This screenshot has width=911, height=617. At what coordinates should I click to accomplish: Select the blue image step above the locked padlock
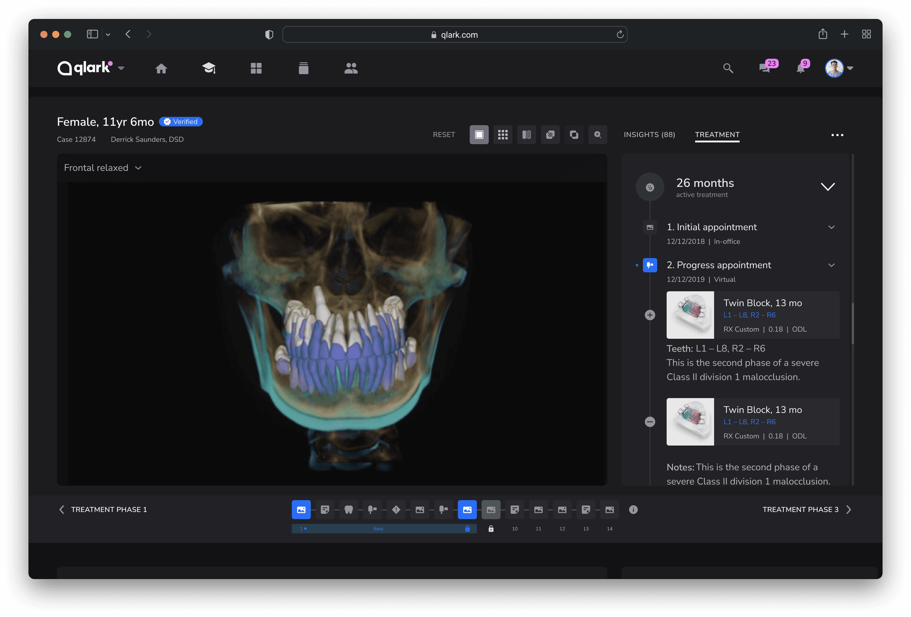point(467,510)
